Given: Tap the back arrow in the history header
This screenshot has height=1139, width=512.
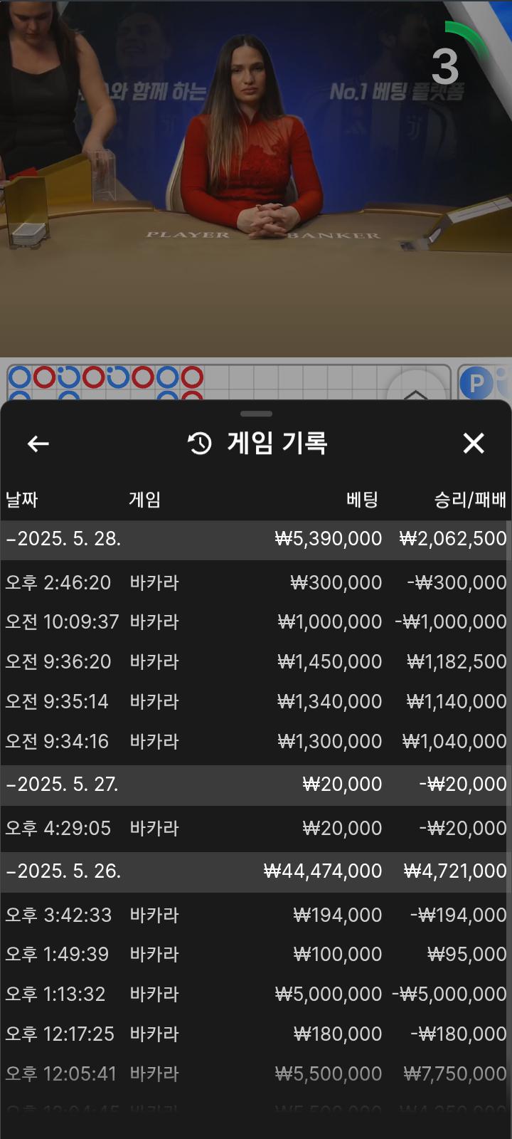Looking at the screenshot, I should tap(38, 444).
